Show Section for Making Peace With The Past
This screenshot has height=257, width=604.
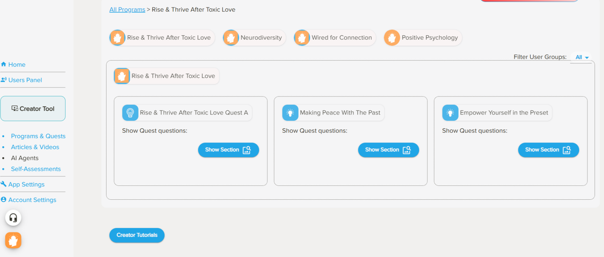point(388,150)
